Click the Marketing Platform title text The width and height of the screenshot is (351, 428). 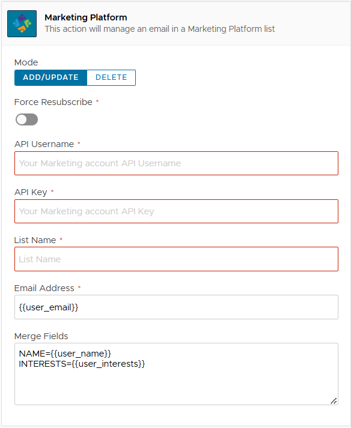pos(86,17)
